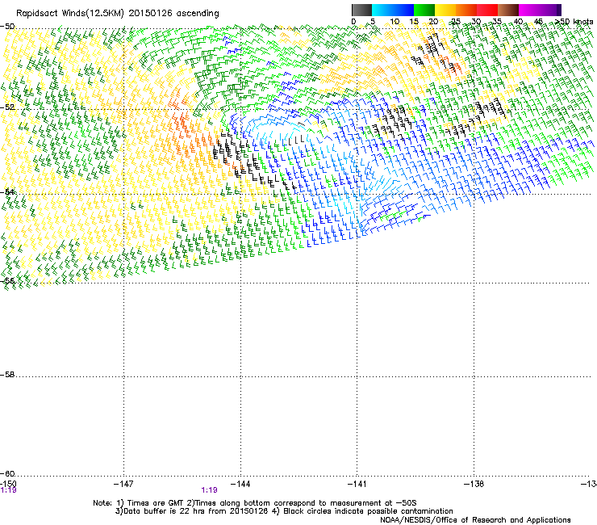Viewport: 597px width, 525px height.
Task: Click the '>50 knots' legend label
Action: (x=574, y=22)
